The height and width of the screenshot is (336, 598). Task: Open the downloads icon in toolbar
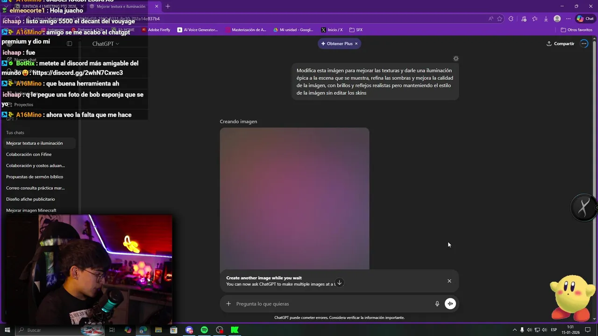tap(546, 19)
